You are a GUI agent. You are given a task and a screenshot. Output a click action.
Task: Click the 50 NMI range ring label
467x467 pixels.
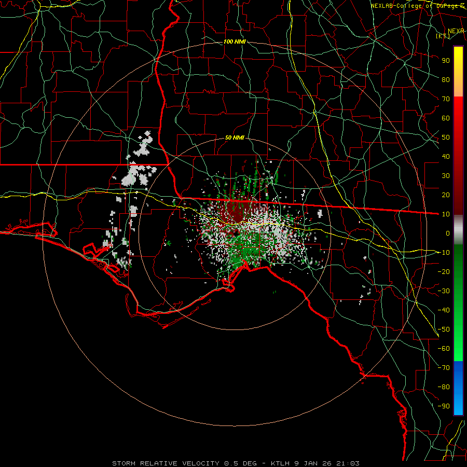pos(235,138)
